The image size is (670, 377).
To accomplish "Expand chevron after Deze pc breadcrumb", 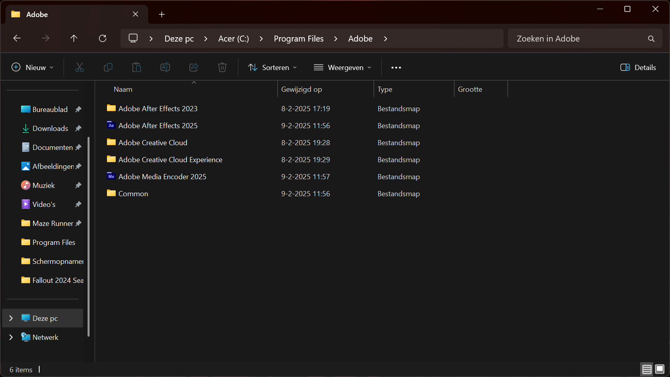I will 206,39.
